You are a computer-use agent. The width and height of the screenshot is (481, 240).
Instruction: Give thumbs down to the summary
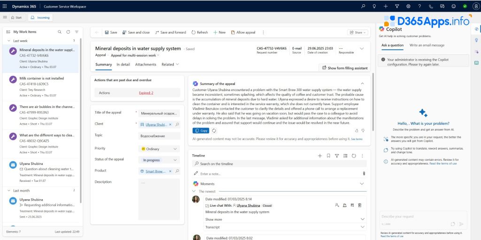click(363, 130)
